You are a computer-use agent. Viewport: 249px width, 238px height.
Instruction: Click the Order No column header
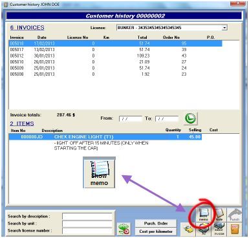click(171, 38)
